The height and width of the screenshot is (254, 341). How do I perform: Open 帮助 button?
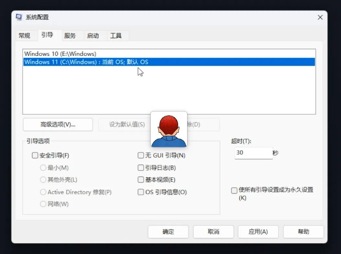303,232
